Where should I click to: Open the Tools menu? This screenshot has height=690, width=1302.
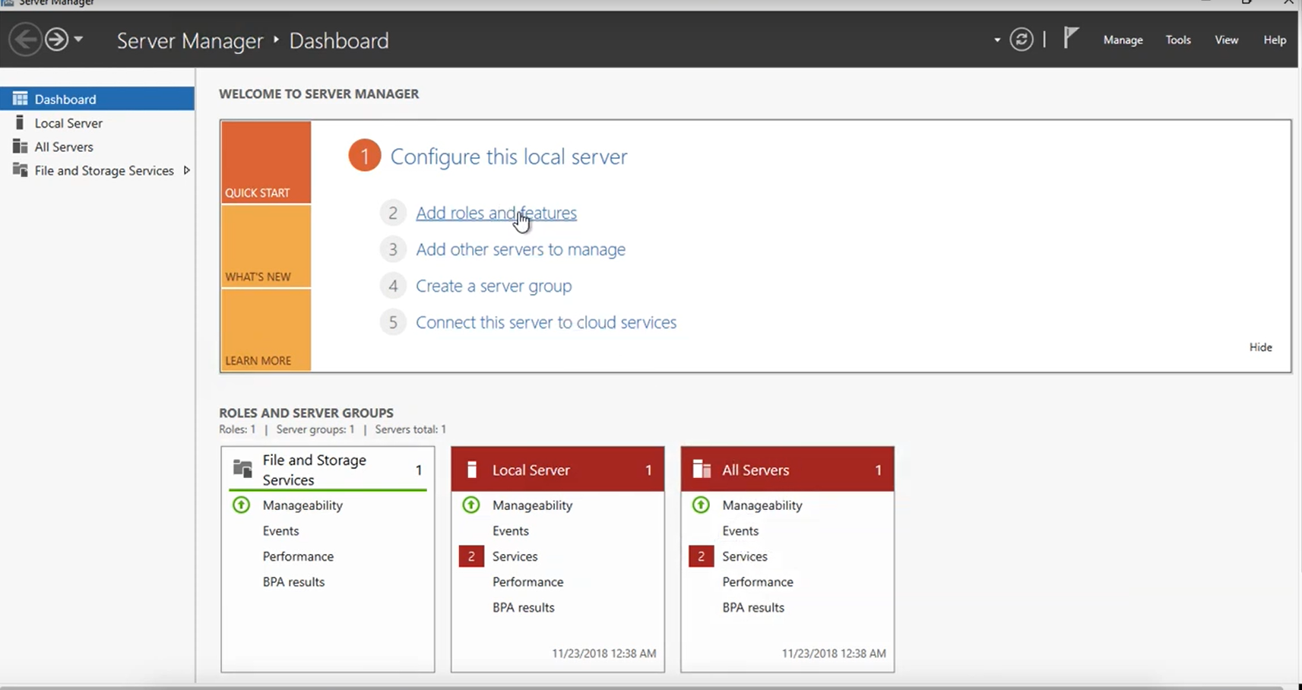point(1178,40)
